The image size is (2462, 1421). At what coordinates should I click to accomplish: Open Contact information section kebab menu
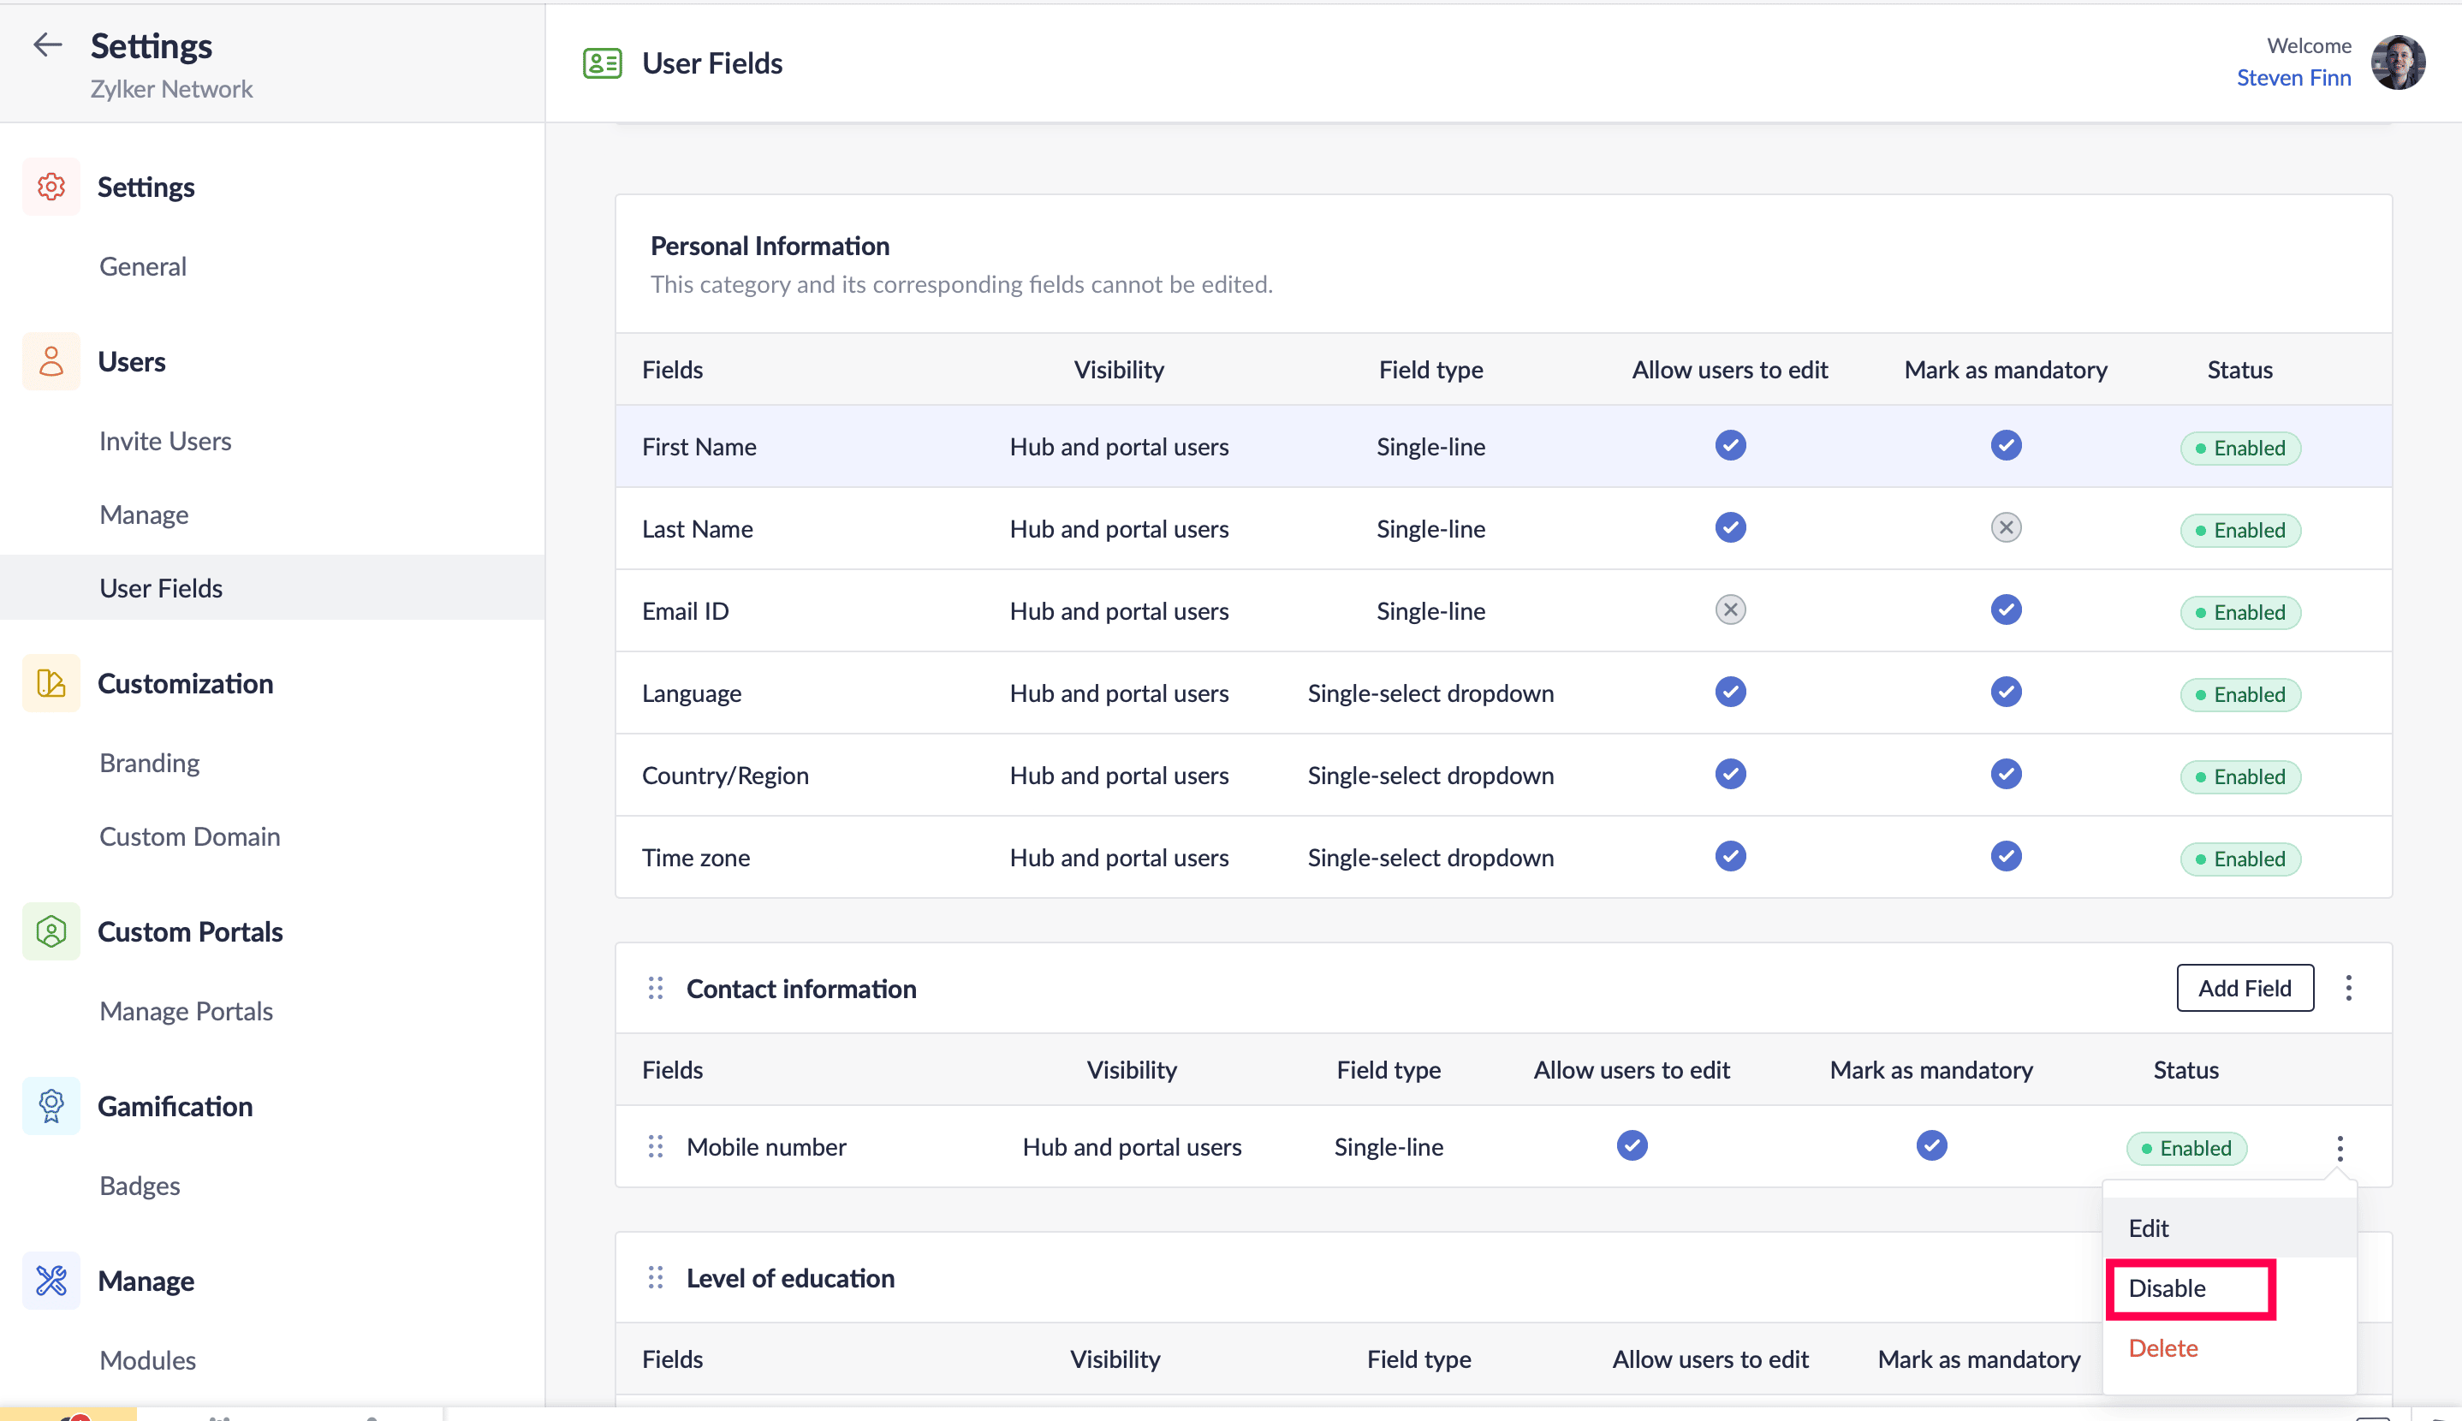pos(2349,989)
